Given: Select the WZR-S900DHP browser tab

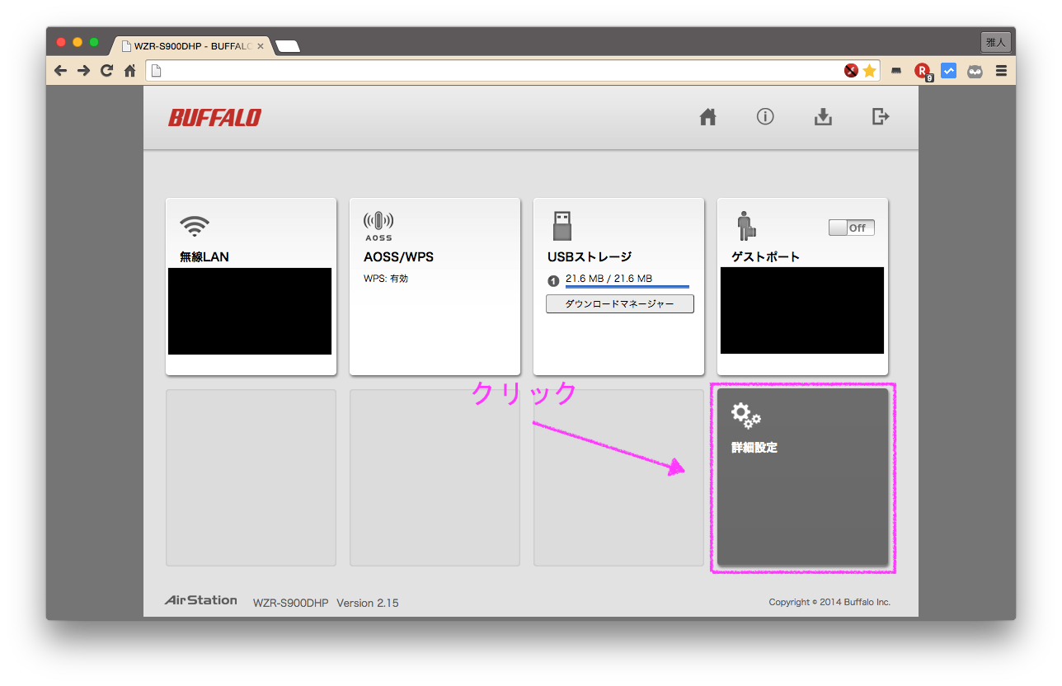Looking at the screenshot, I should (x=190, y=46).
